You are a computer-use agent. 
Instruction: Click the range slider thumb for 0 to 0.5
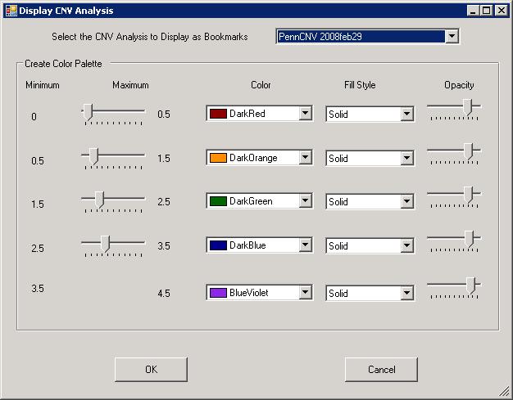88,112
